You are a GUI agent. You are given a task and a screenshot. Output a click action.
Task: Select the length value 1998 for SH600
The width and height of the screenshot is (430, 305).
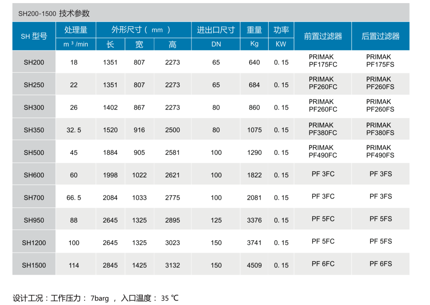pyautogui.click(x=110, y=175)
